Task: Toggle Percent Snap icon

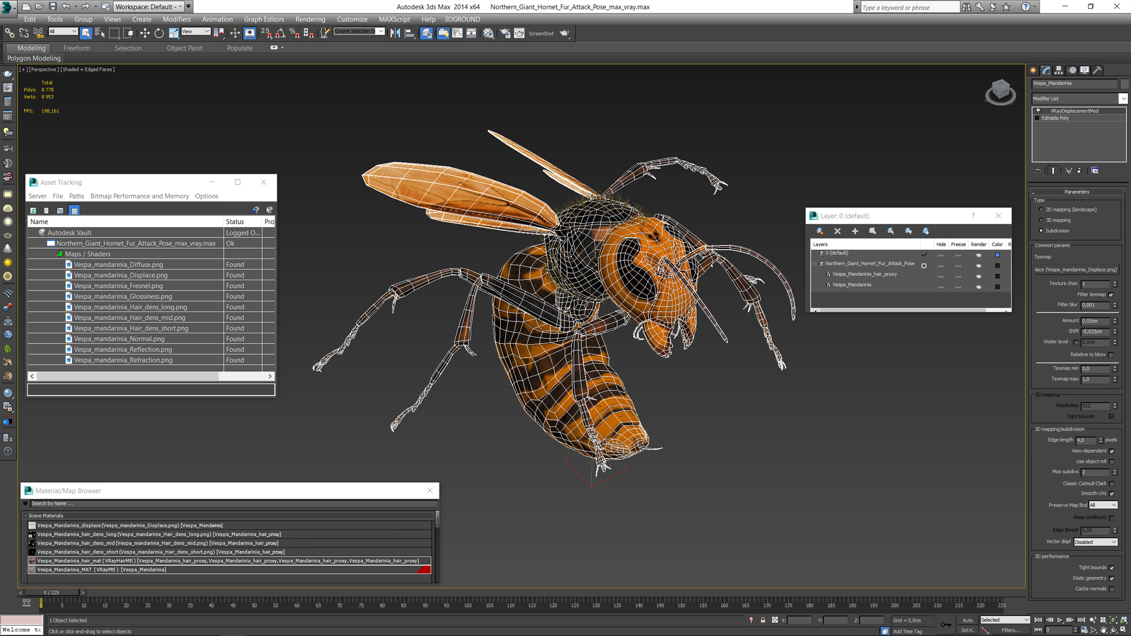Action: tap(295, 34)
